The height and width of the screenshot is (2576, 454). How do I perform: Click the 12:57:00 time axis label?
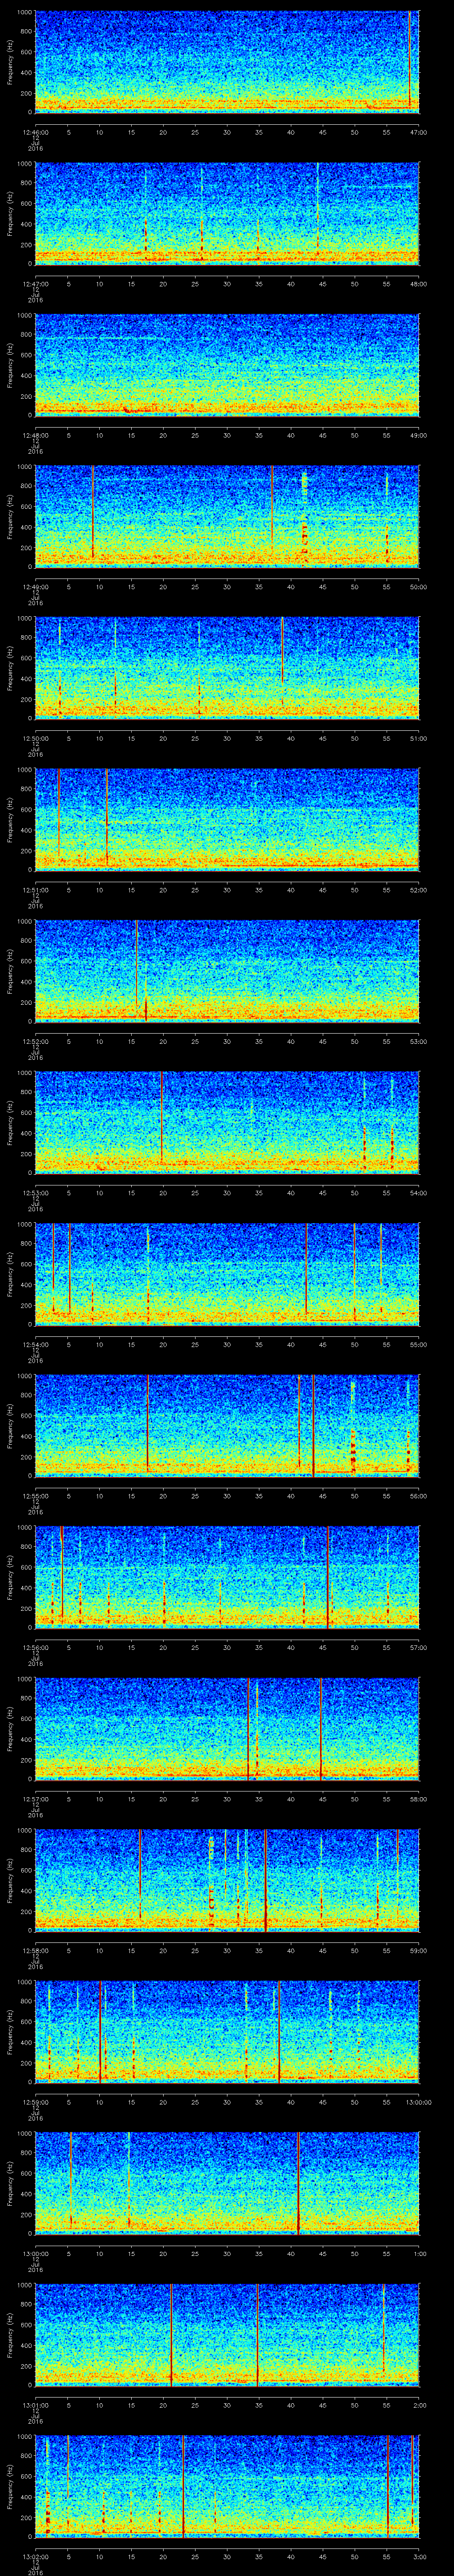(36, 1799)
